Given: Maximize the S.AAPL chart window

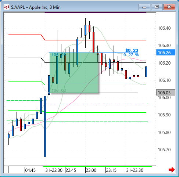Looking at the screenshot, I should [157, 7].
